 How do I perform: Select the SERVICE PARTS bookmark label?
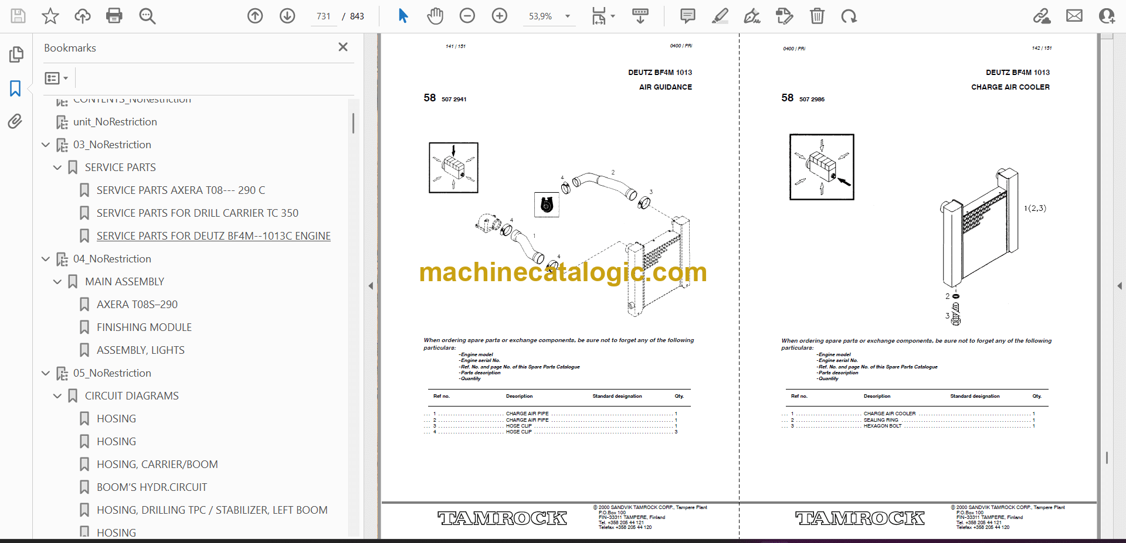point(120,168)
